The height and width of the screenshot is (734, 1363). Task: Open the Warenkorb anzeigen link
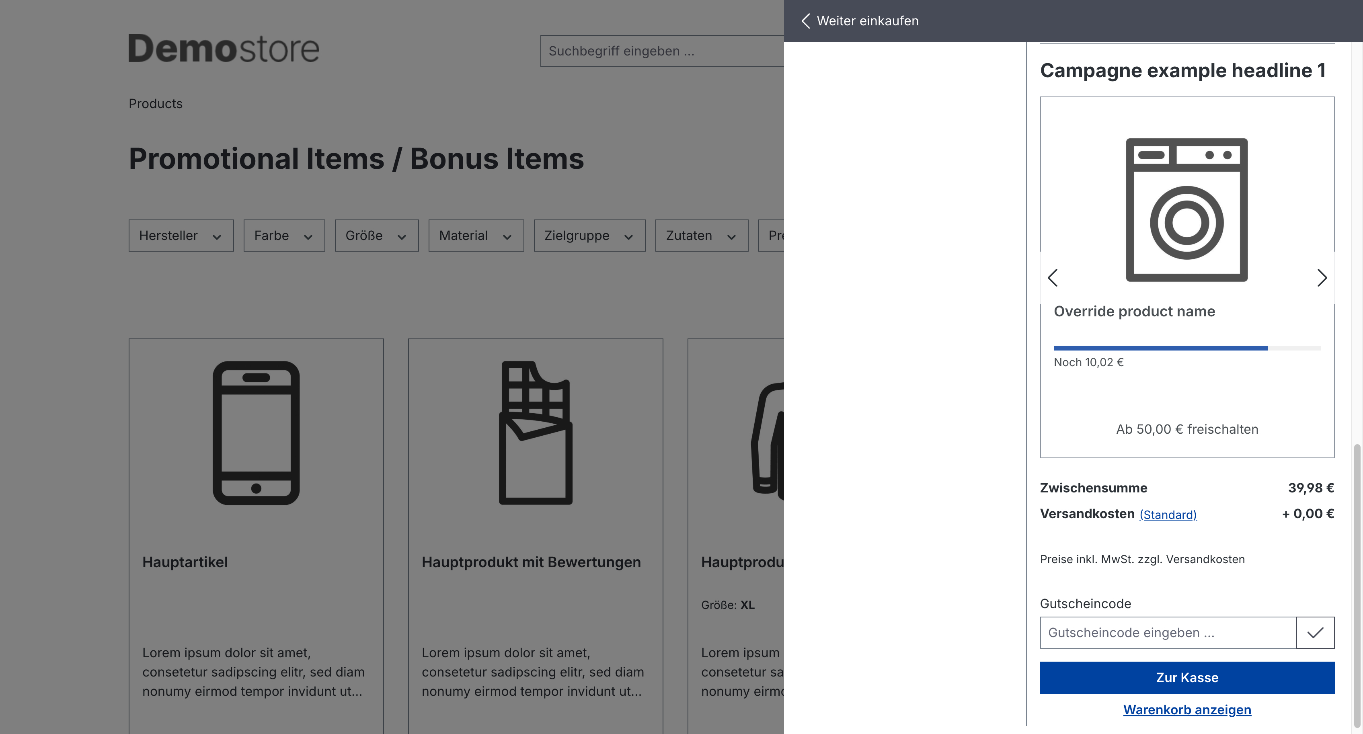1187,709
